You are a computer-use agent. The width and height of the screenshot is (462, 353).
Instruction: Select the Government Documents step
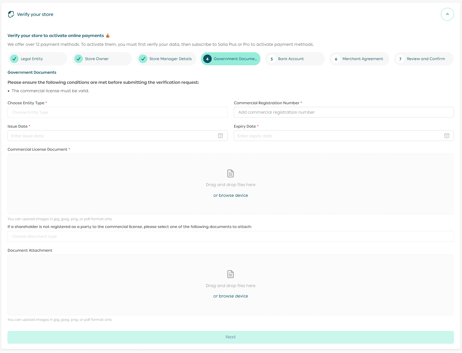(231, 59)
